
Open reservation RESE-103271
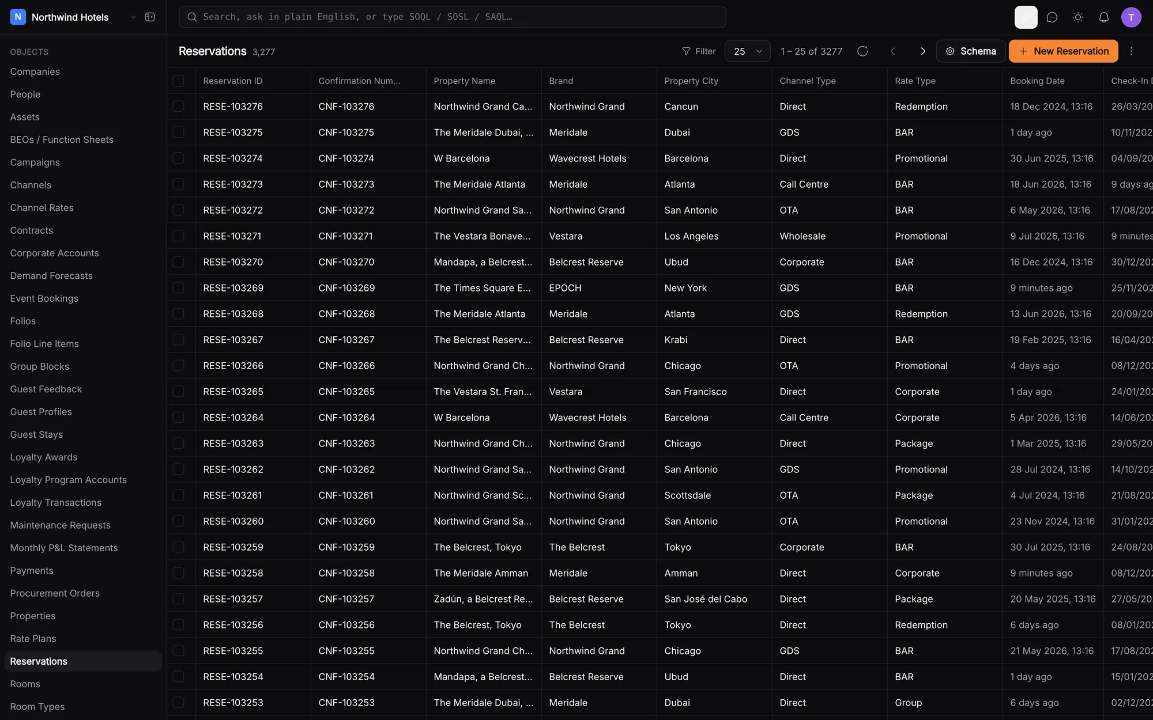click(232, 236)
